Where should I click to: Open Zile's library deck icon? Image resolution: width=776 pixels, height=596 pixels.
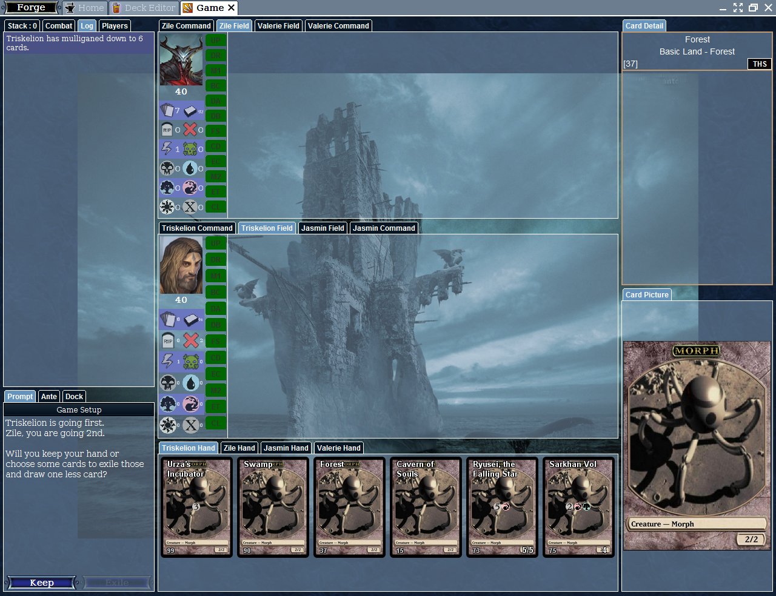tap(190, 111)
